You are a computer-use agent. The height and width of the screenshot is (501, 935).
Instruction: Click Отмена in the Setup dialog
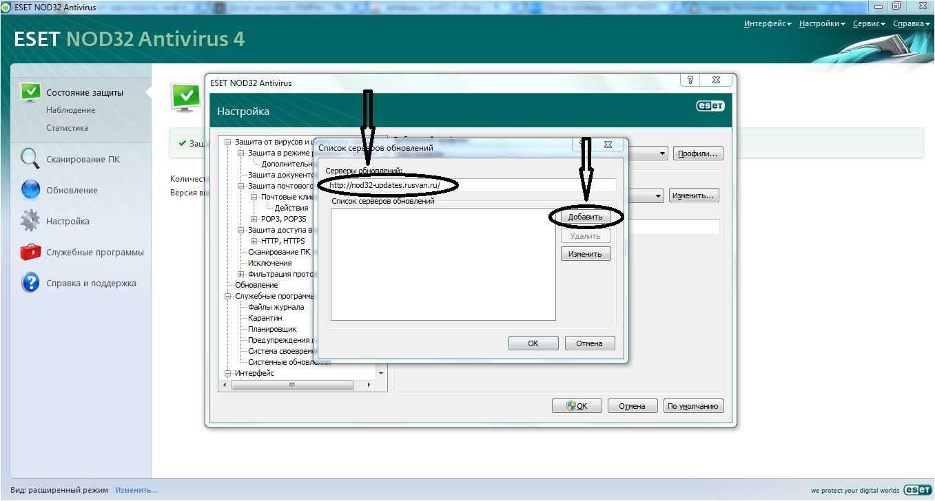tap(632, 406)
